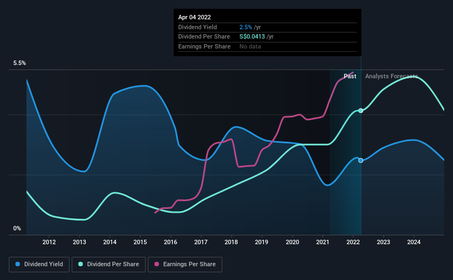Click the 2012 x-axis label

point(49,242)
